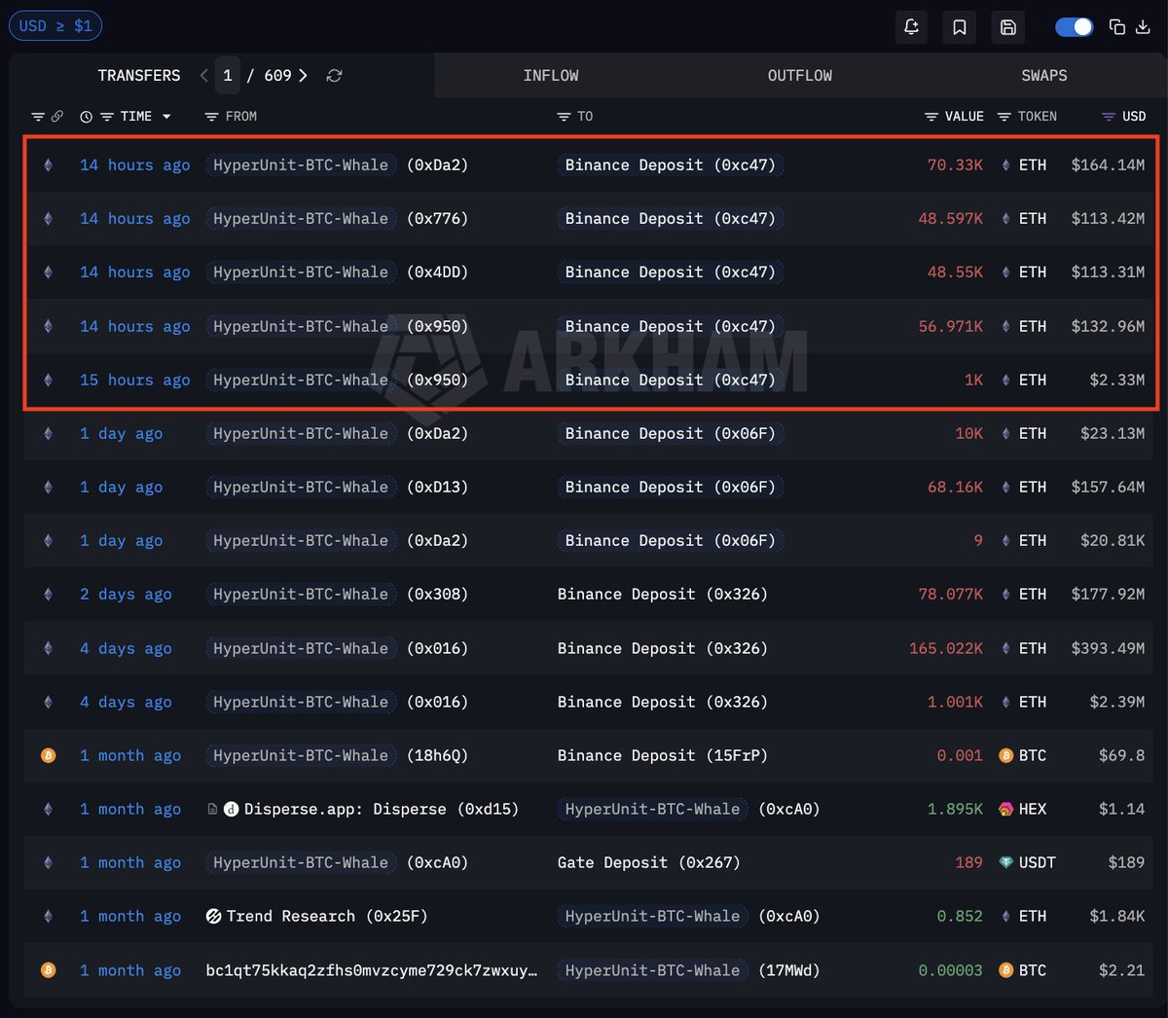The width and height of the screenshot is (1168, 1018).
Task: Click the Ethereum chain icon in 48.55K row
Action: click(48, 273)
